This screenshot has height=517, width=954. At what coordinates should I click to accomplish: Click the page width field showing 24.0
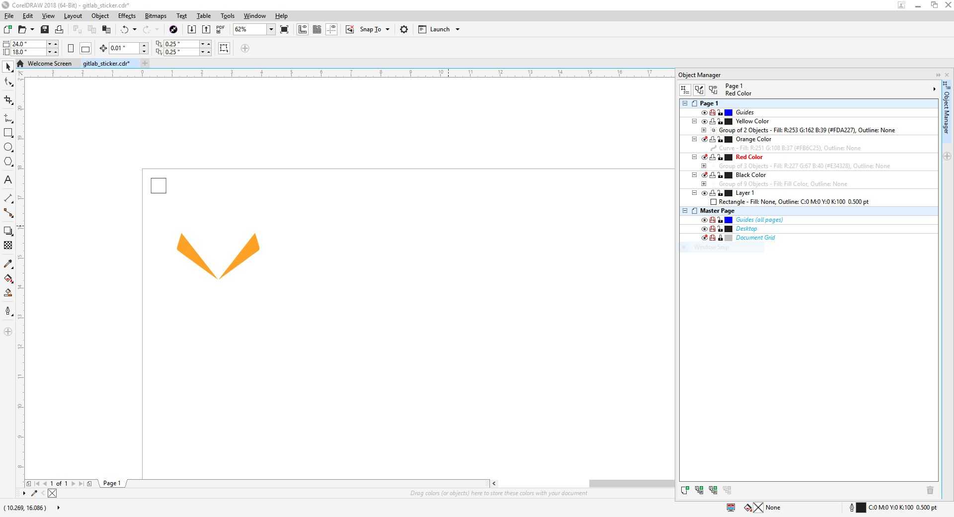28,44
